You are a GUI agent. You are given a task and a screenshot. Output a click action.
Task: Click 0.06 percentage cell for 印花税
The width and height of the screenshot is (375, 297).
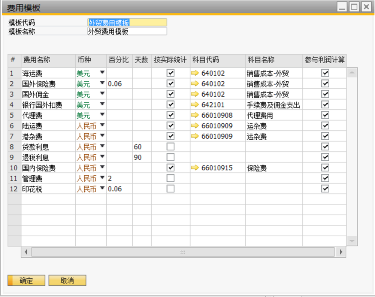(x=120, y=189)
